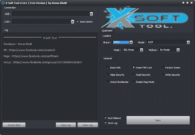
Task: Expand the Model dropdown showing A33f
Action: (188, 42)
